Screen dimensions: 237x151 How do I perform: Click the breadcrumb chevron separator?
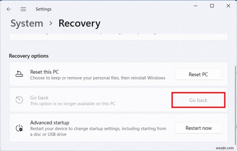click(x=51, y=24)
